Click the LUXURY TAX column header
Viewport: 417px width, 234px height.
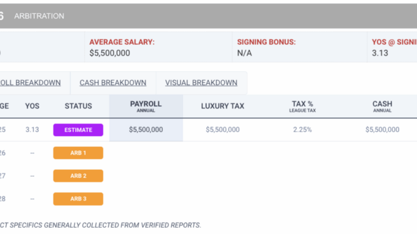(223, 106)
